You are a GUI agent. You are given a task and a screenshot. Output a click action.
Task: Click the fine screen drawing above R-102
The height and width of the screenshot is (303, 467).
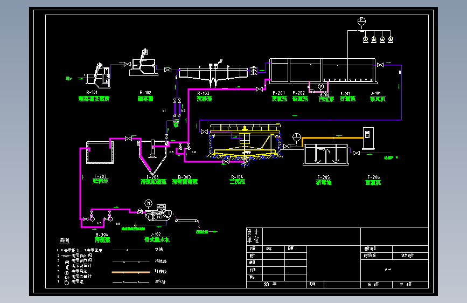144,63
